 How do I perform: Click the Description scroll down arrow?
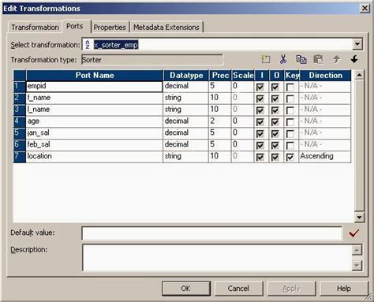coord(357,265)
